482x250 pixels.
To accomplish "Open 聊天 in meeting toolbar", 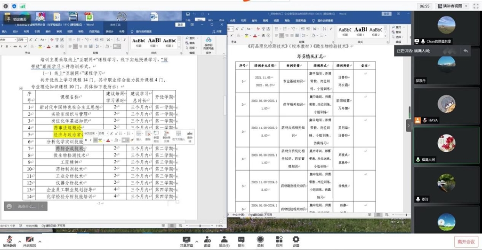I will pyautogui.click(x=241, y=242).
